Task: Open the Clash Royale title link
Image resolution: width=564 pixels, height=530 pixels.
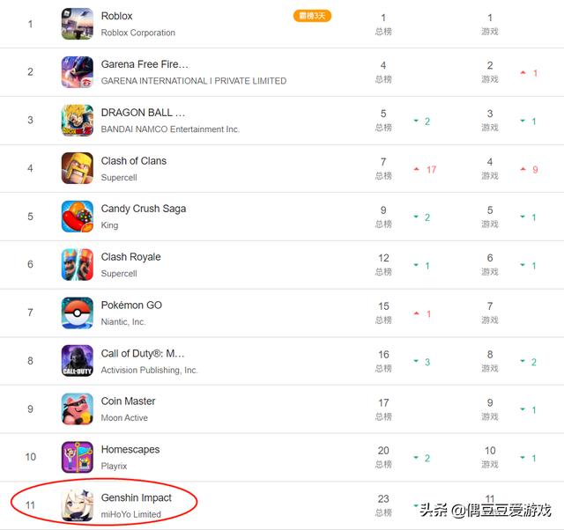Action: (x=131, y=257)
